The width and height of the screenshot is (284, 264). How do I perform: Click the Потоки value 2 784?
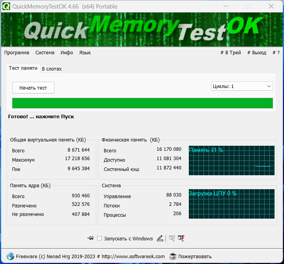[x=175, y=204]
